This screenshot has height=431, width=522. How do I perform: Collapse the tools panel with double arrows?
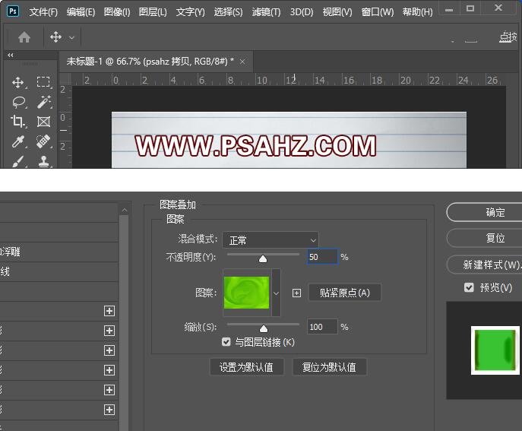point(11,55)
